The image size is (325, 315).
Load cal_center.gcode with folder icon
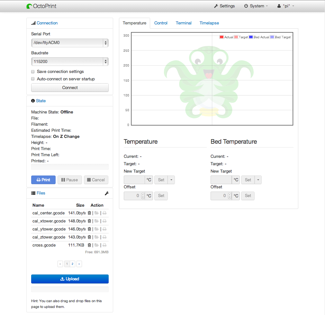coord(96,213)
